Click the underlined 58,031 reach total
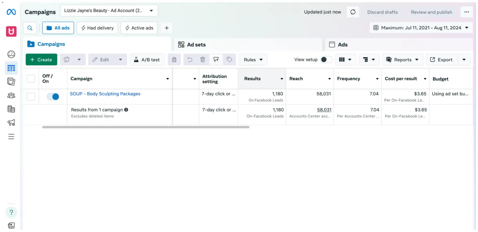478x232 pixels. point(324,110)
